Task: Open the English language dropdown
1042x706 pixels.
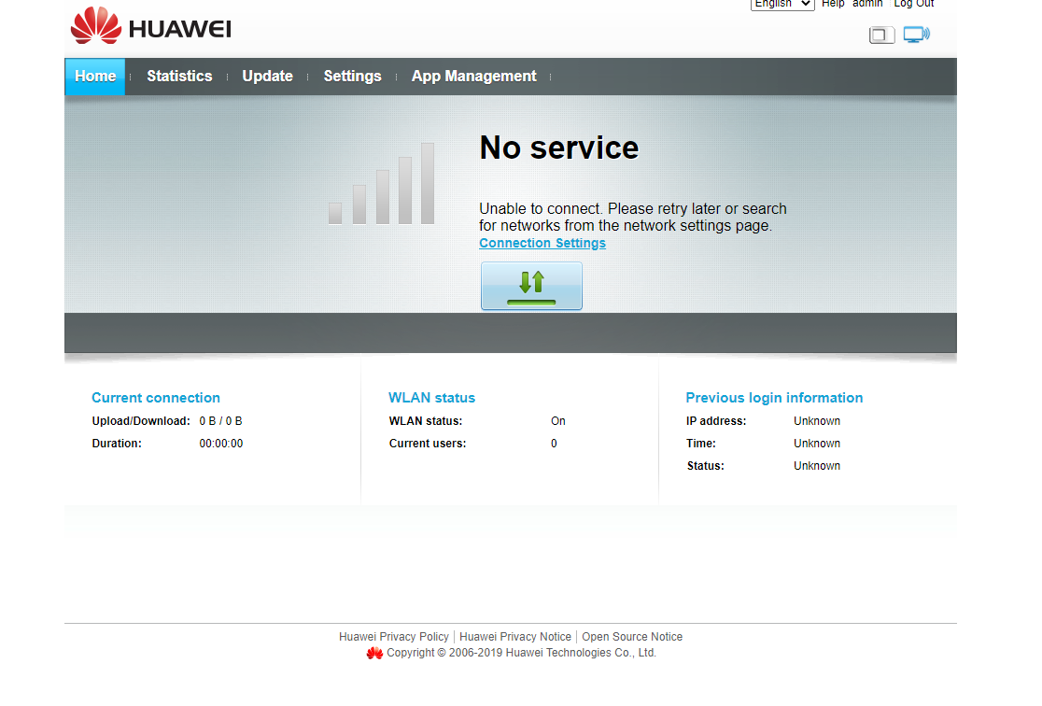Action: point(782,4)
